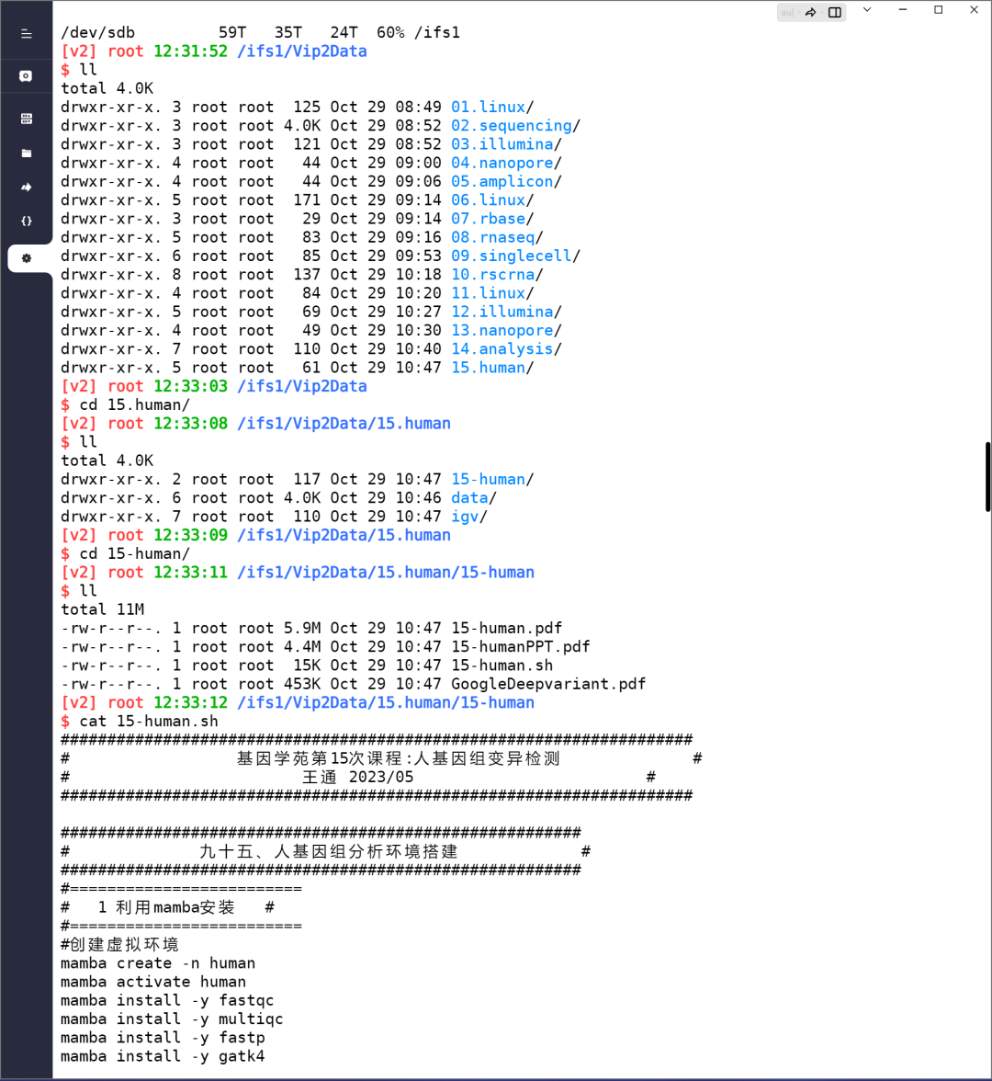992x1081 pixels.
Task: Click the 'mamba install -y gatk4' line
Action: (163, 1056)
